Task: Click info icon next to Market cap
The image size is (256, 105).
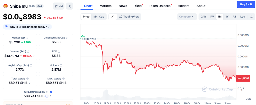Action: tap(27, 38)
